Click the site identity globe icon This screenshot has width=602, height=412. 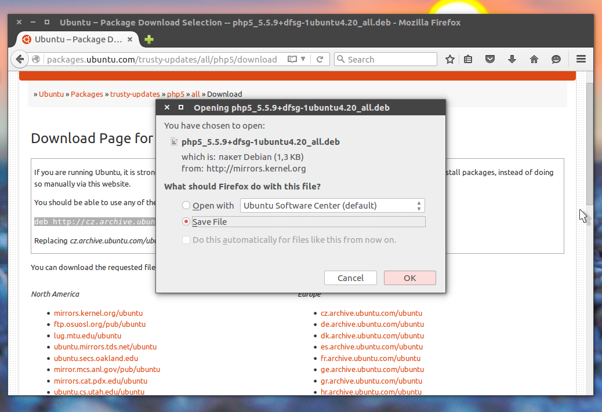[x=36, y=59]
